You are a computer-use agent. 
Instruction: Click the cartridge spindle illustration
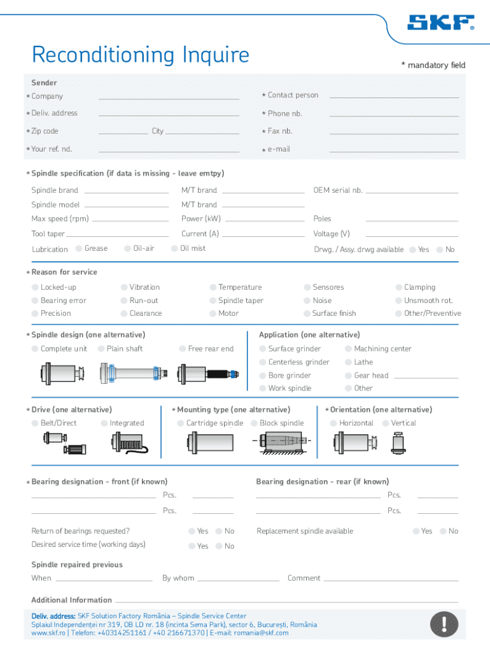click(x=204, y=441)
